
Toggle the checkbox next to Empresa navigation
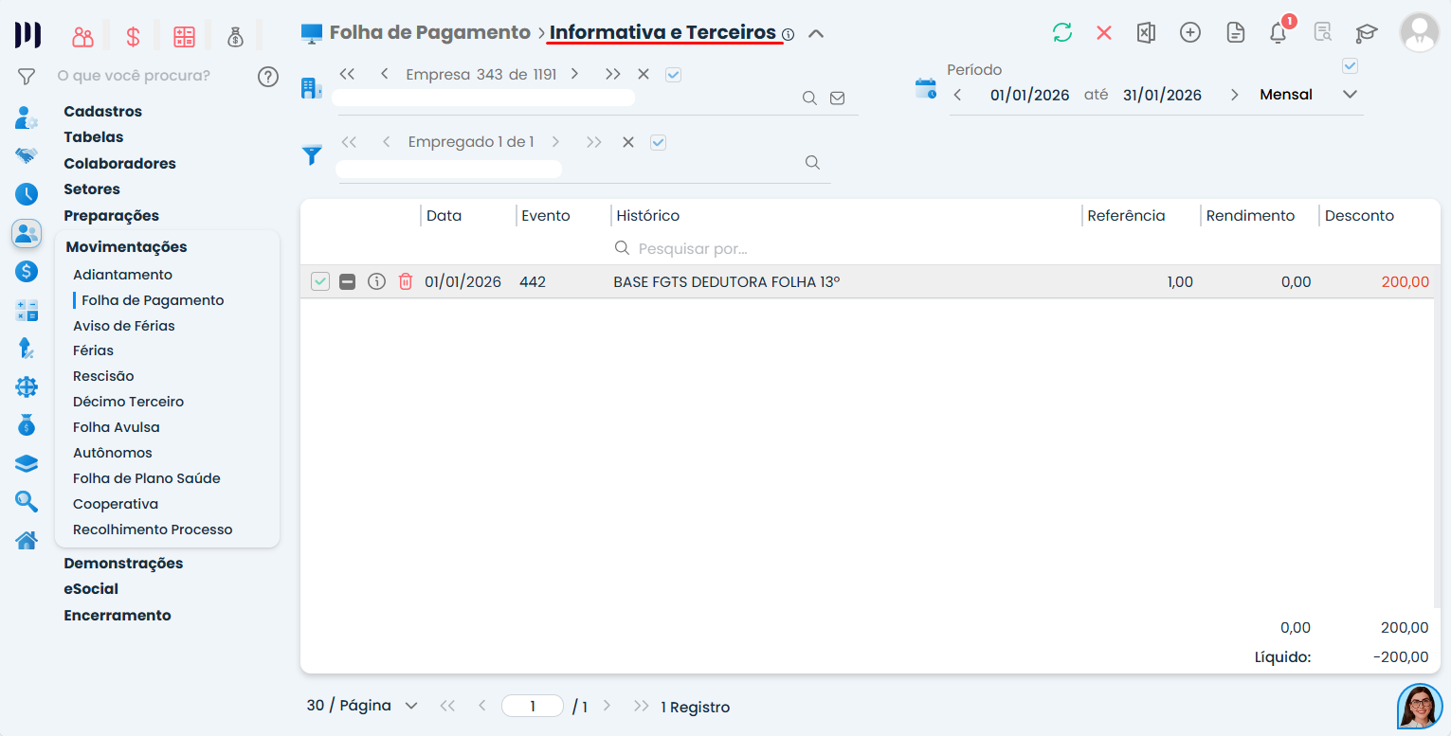pyautogui.click(x=673, y=74)
